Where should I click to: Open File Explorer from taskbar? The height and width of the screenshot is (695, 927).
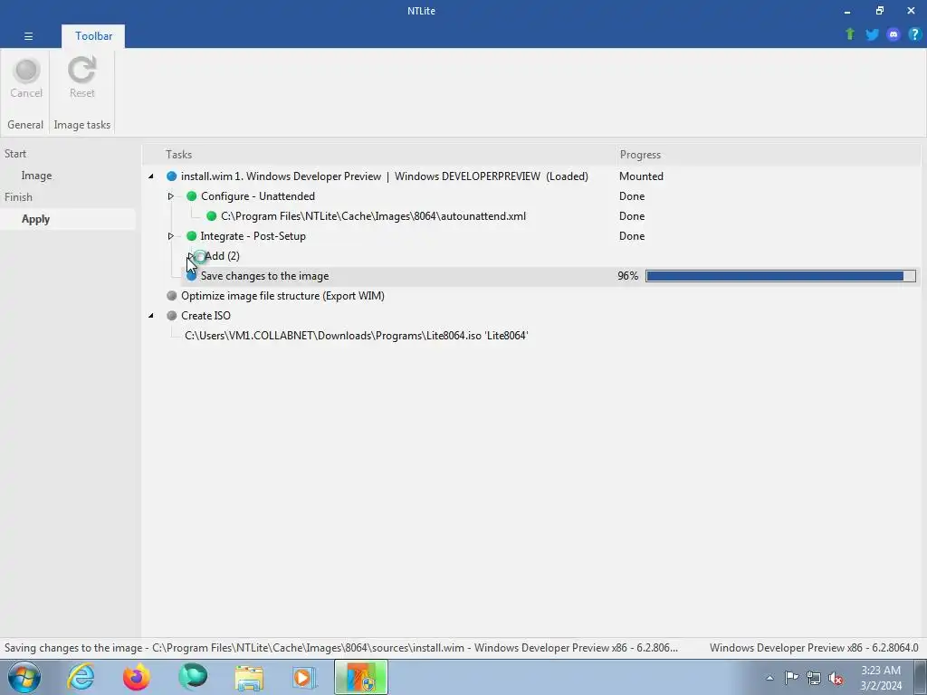[x=249, y=677]
